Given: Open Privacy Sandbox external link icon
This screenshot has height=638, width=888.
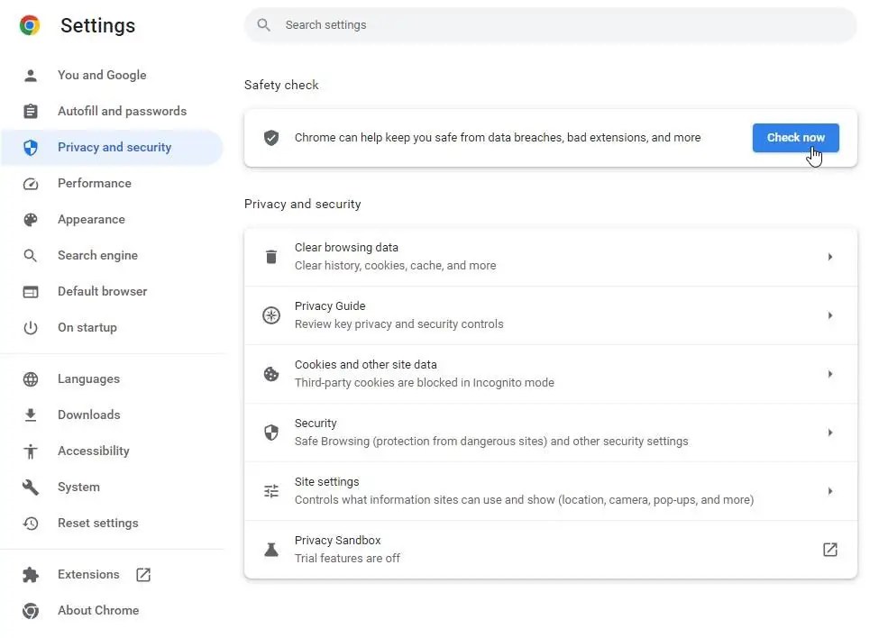Looking at the screenshot, I should click(x=829, y=550).
